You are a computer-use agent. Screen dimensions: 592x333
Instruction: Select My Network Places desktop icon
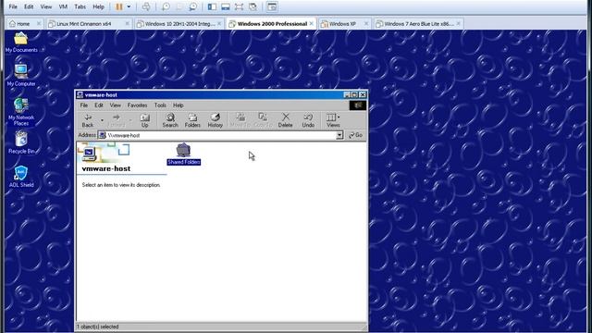tap(21, 111)
